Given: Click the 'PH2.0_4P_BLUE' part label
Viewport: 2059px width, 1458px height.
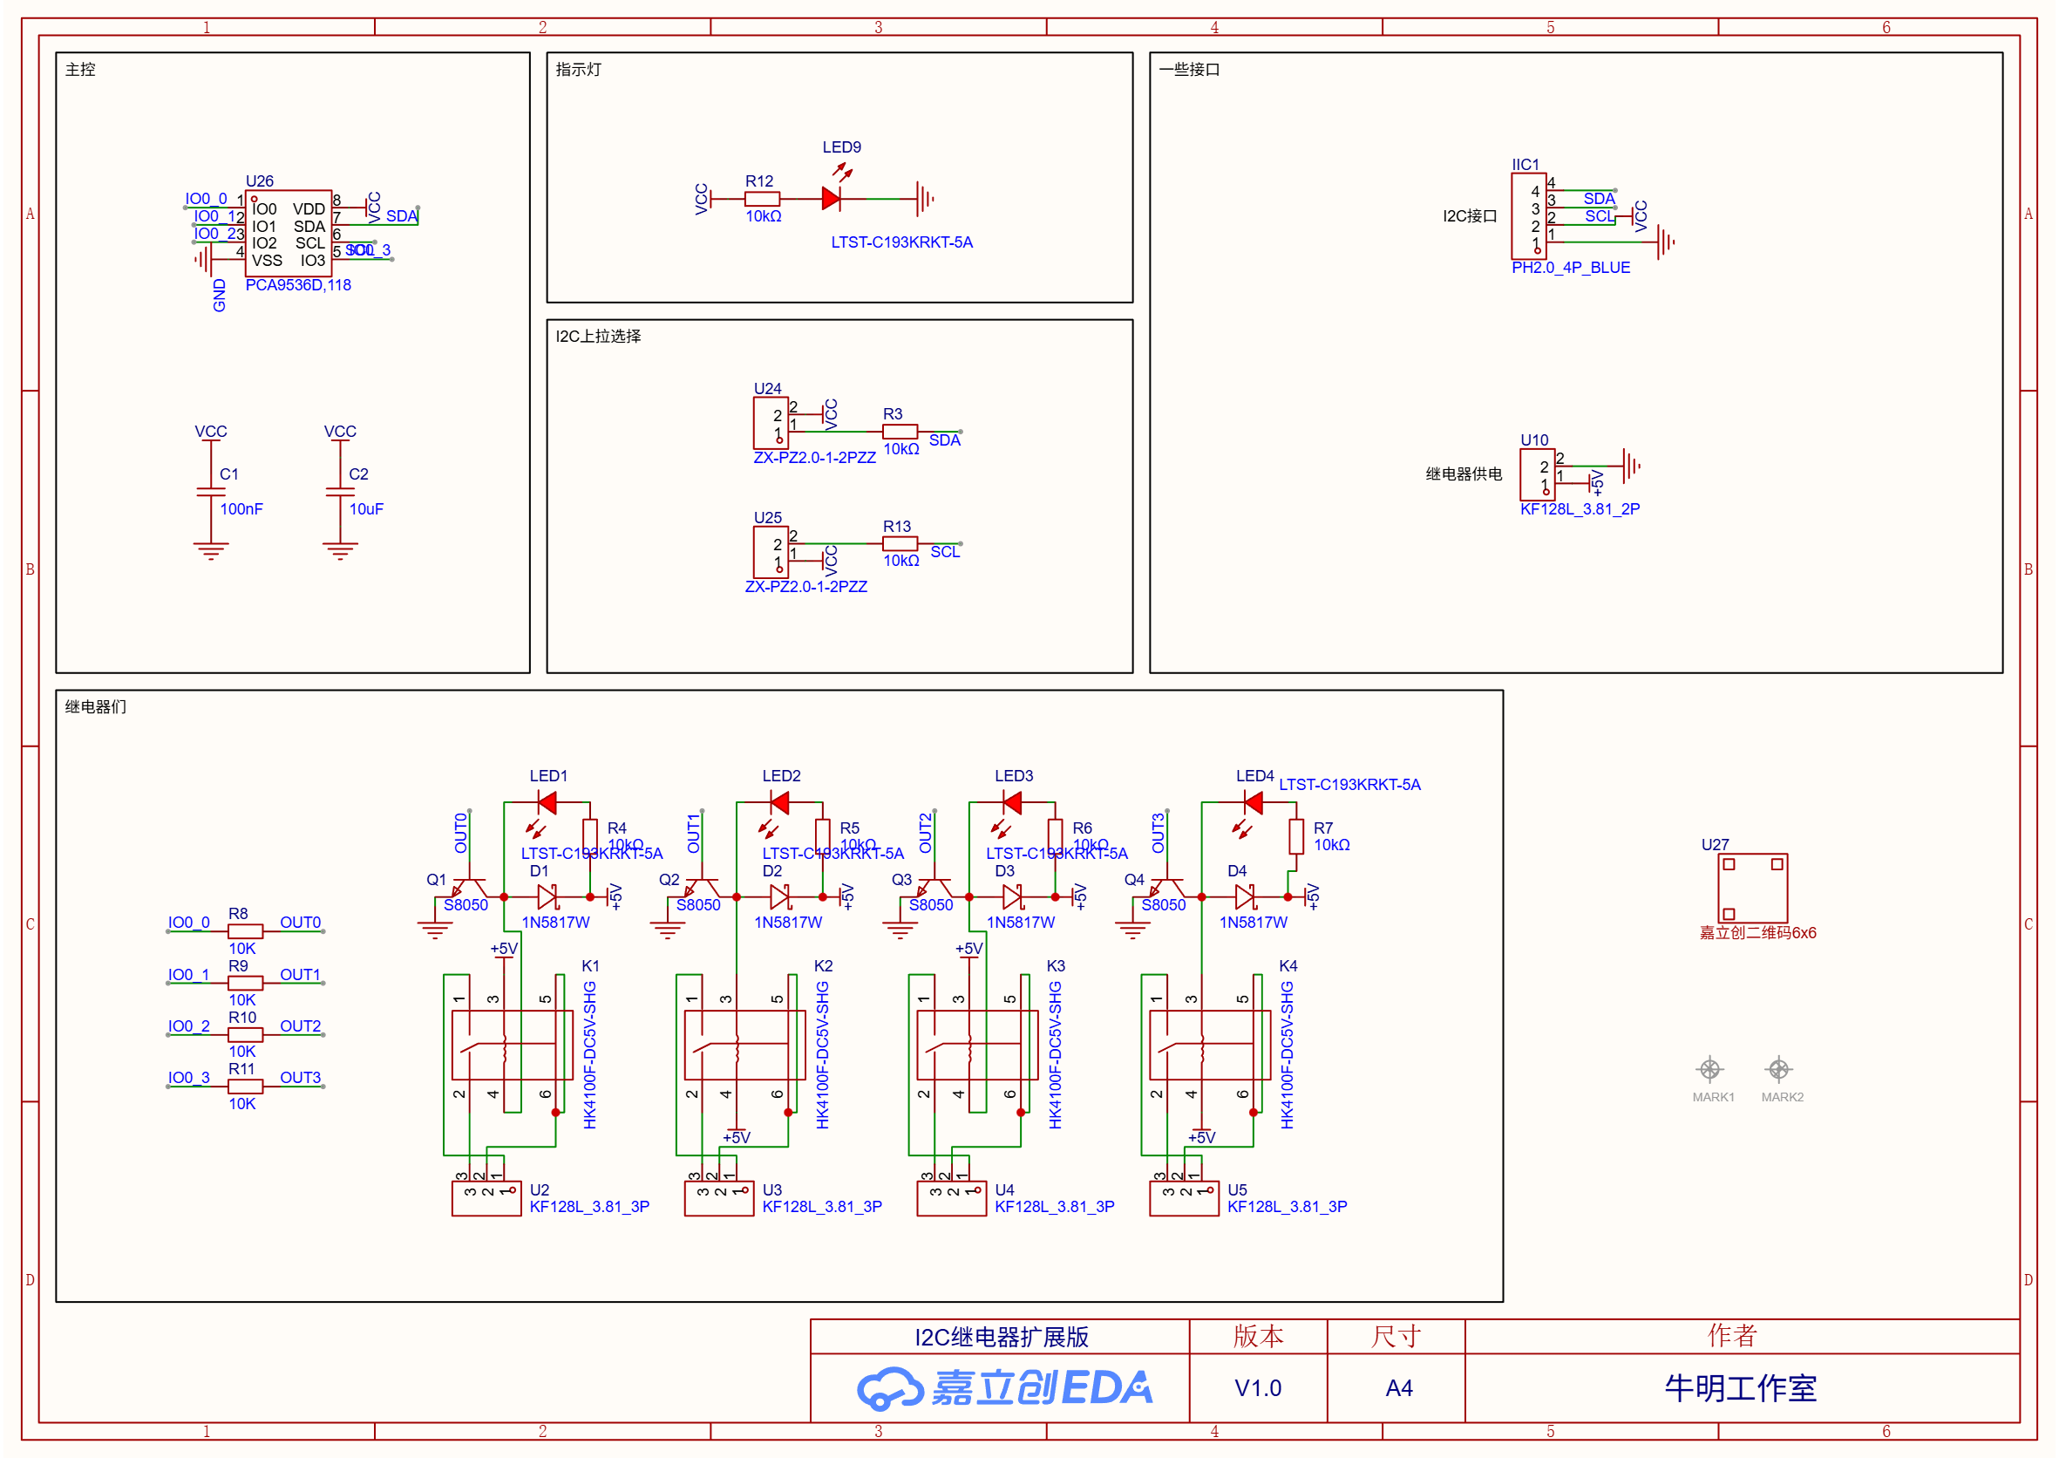Looking at the screenshot, I should [x=1571, y=268].
